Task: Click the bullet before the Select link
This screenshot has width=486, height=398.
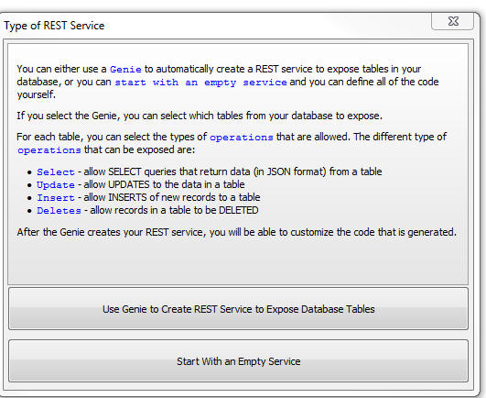Action: (x=29, y=172)
